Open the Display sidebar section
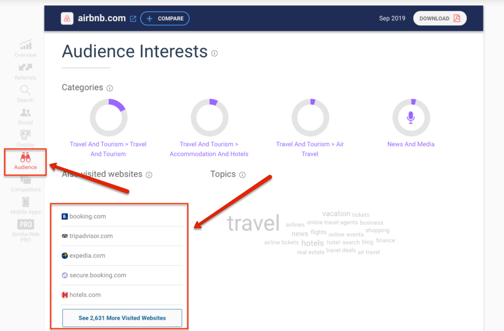504x331 pixels. coord(26,139)
